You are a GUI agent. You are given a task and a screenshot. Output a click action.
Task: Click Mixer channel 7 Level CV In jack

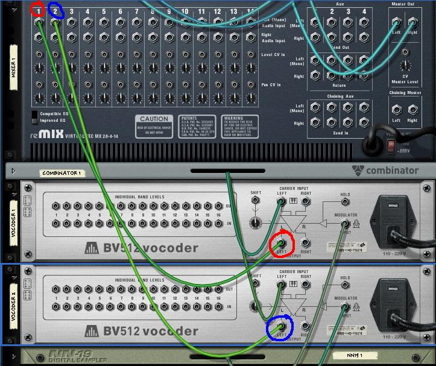pyautogui.click(x=137, y=54)
